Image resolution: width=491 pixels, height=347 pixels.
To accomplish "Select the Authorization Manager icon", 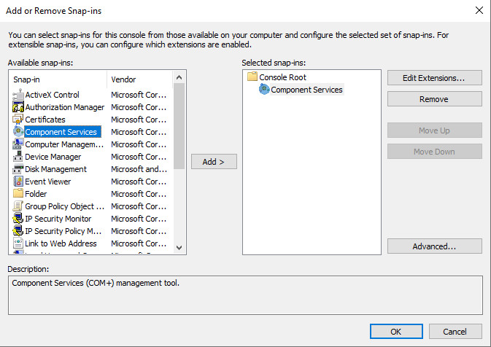I will click(19, 107).
